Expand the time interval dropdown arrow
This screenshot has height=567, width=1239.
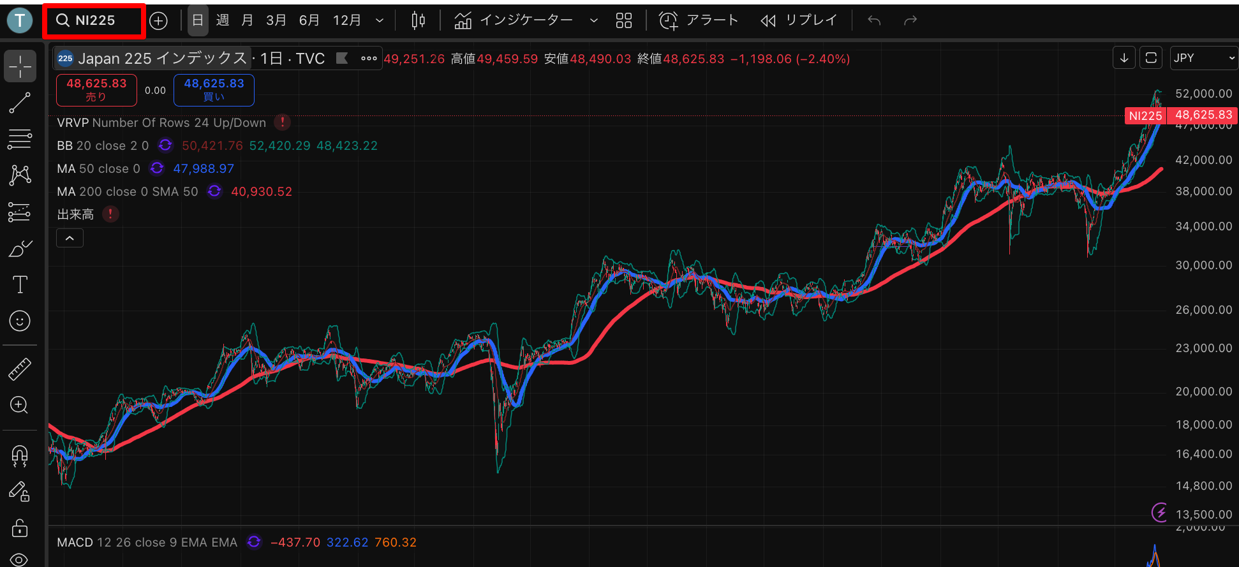pyautogui.click(x=380, y=20)
